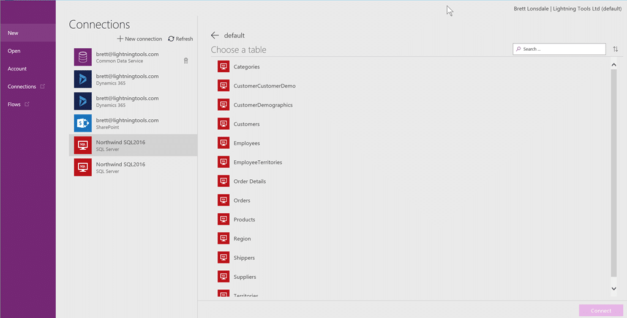
Task: Select the CustomerCustomerDemo table name
Action: pyautogui.click(x=265, y=86)
